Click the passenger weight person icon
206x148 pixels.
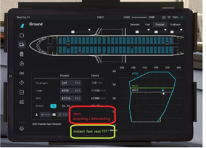[x=36, y=114]
